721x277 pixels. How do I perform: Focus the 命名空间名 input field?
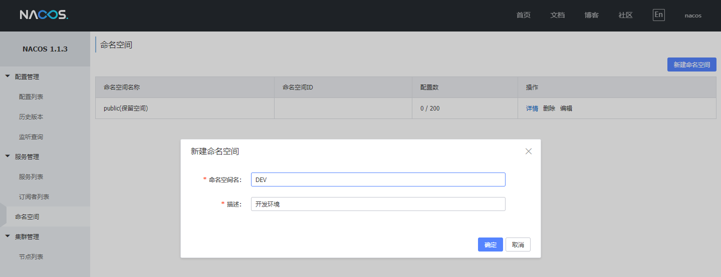pos(378,179)
